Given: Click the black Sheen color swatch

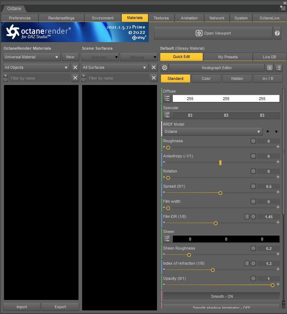Looking at the screenshot, I should pyautogui.click(x=226, y=239).
